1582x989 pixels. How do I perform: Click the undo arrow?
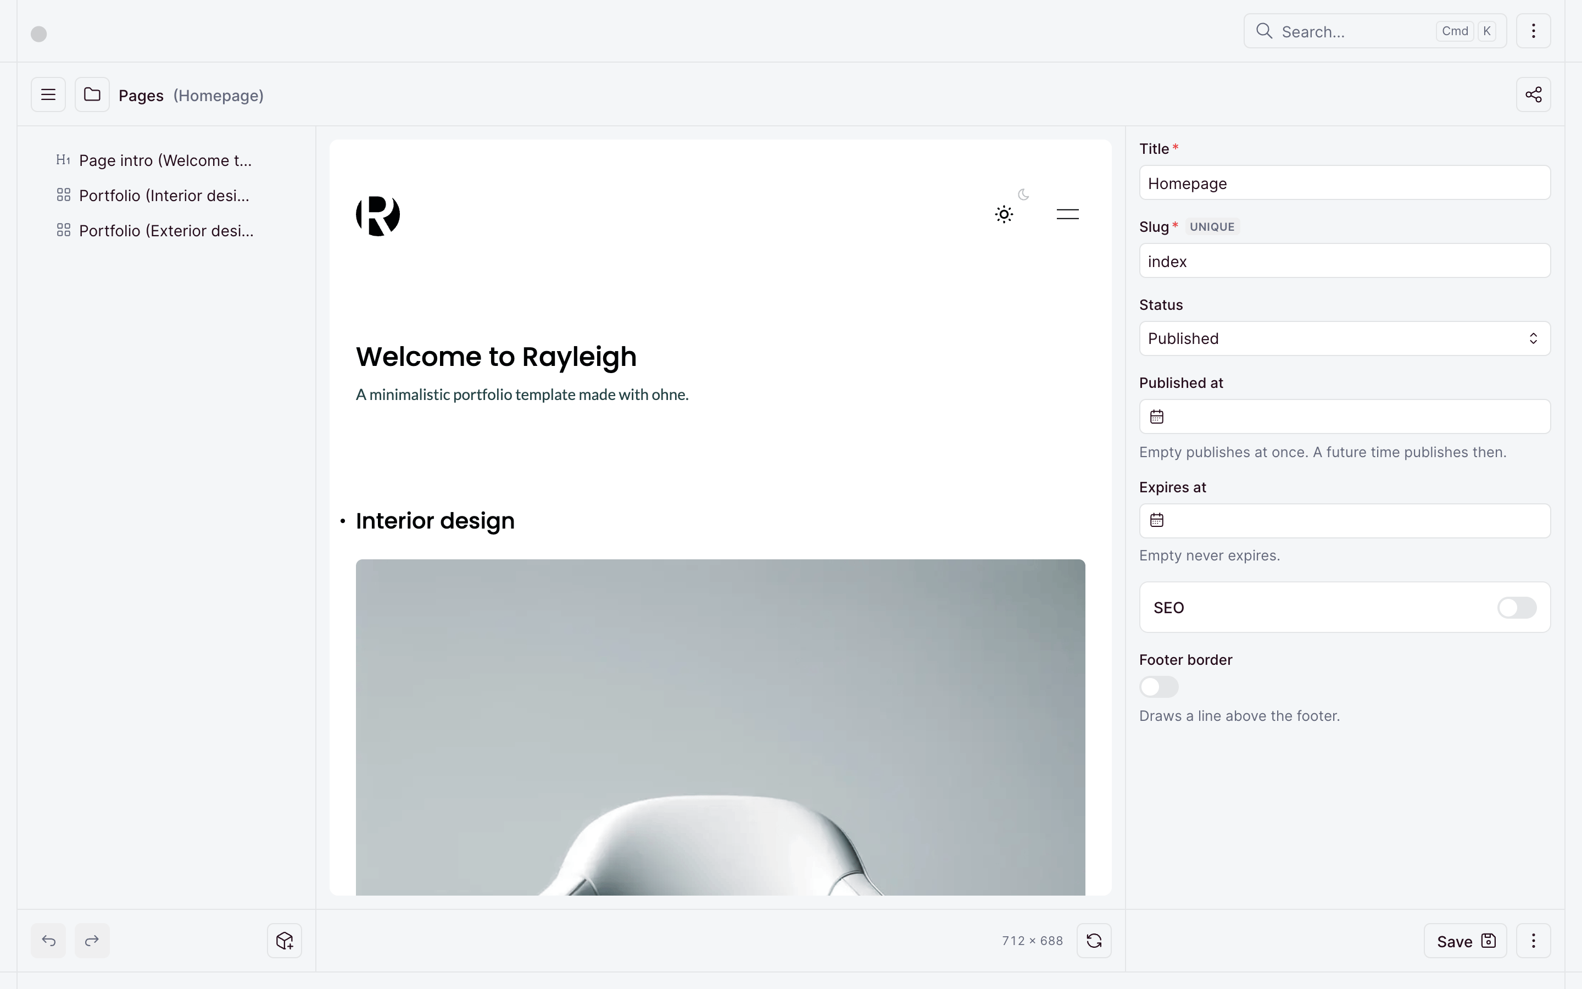coord(48,941)
